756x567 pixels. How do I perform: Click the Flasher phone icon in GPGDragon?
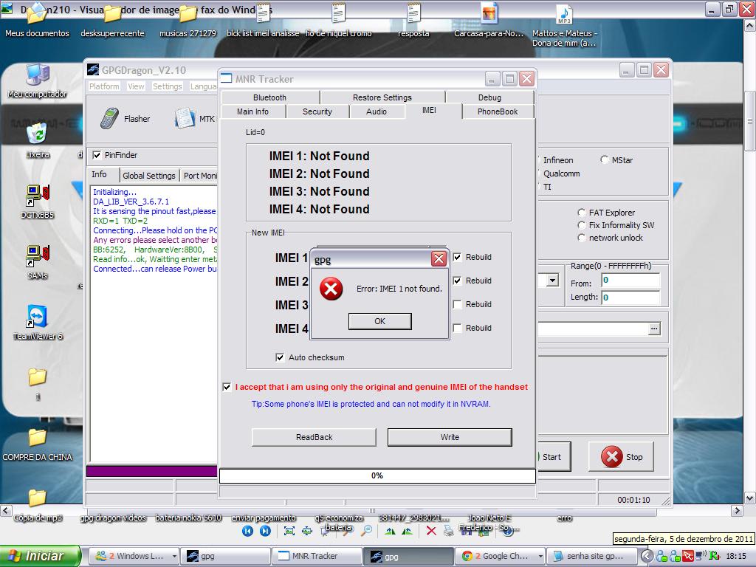point(109,118)
